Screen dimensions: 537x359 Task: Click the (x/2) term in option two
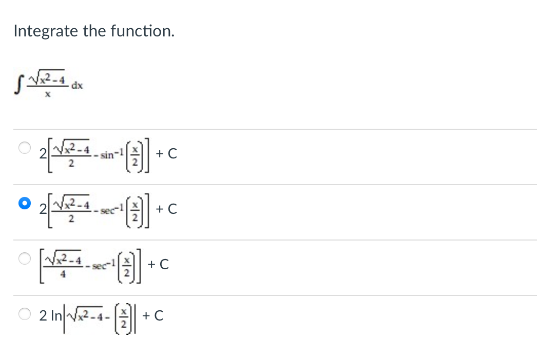click(136, 209)
